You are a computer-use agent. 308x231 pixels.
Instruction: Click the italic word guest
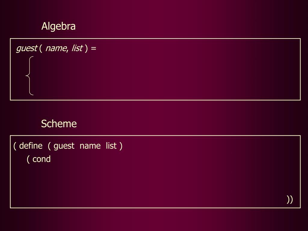27,48
